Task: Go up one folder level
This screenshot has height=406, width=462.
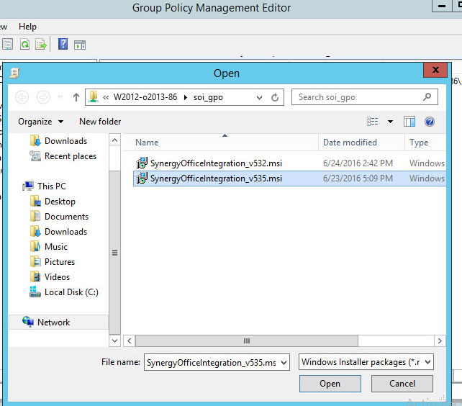Action: pos(76,97)
